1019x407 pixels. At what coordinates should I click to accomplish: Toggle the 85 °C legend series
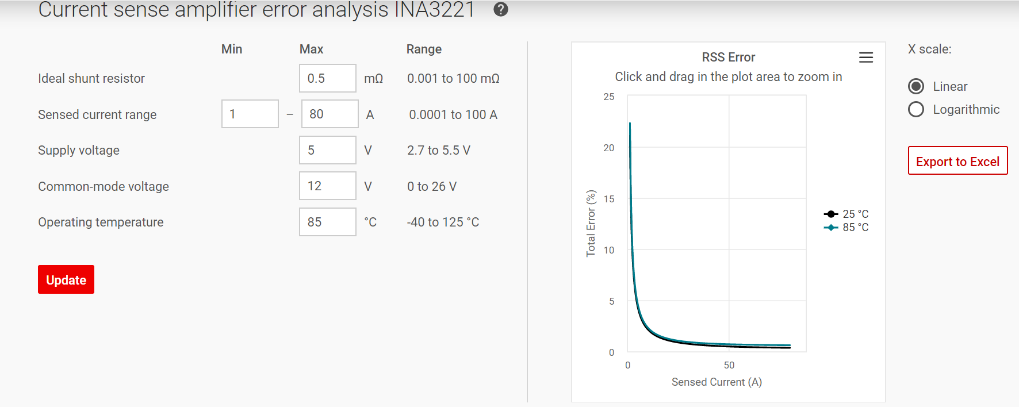846,227
